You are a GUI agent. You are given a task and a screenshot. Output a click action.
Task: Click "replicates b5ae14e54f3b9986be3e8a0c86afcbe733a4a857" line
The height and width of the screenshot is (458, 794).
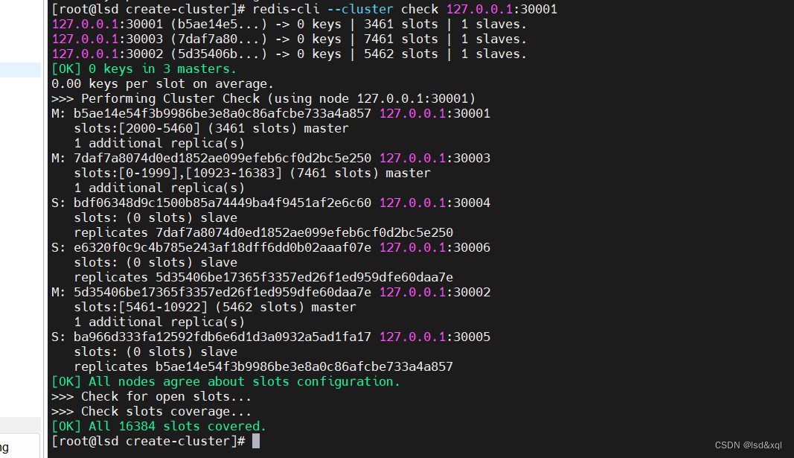(263, 366)
